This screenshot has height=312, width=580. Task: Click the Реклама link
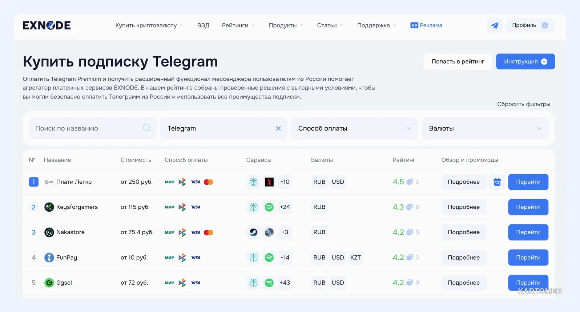(x=426, y=25)
